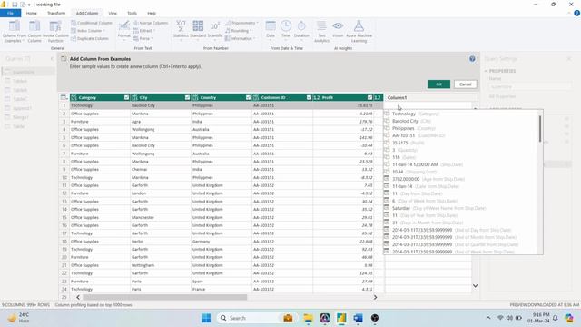
Task: Select AA-103151 (Customer ID) suggestion
Action: point(461,135)
